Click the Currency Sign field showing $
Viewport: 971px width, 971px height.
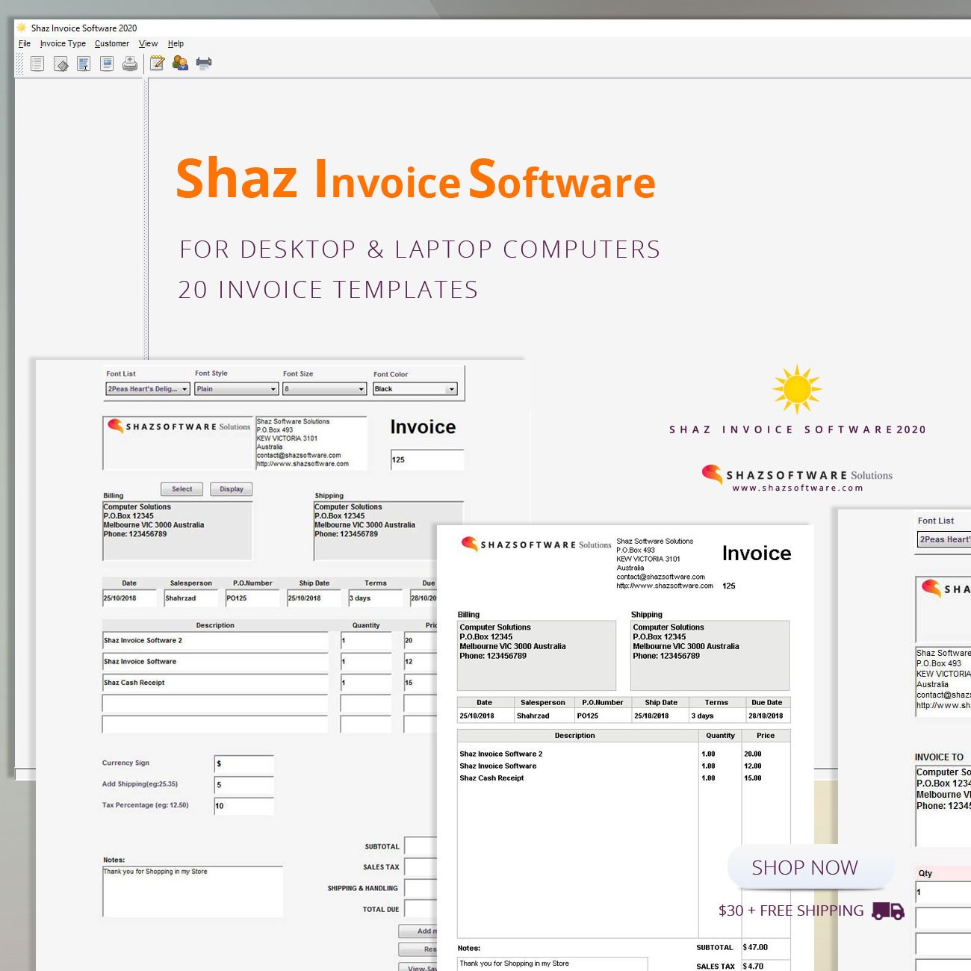[x=244, y=764]
